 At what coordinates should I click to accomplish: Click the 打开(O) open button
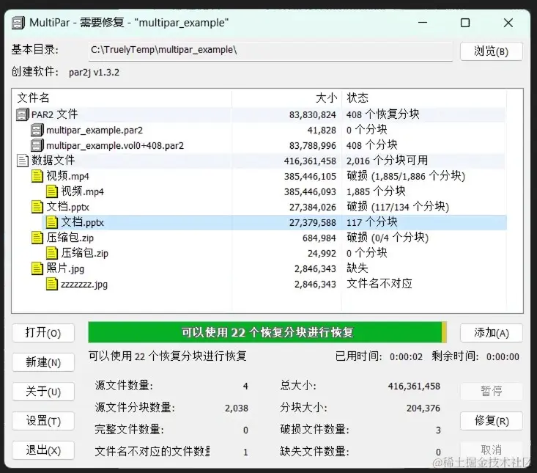43,333
